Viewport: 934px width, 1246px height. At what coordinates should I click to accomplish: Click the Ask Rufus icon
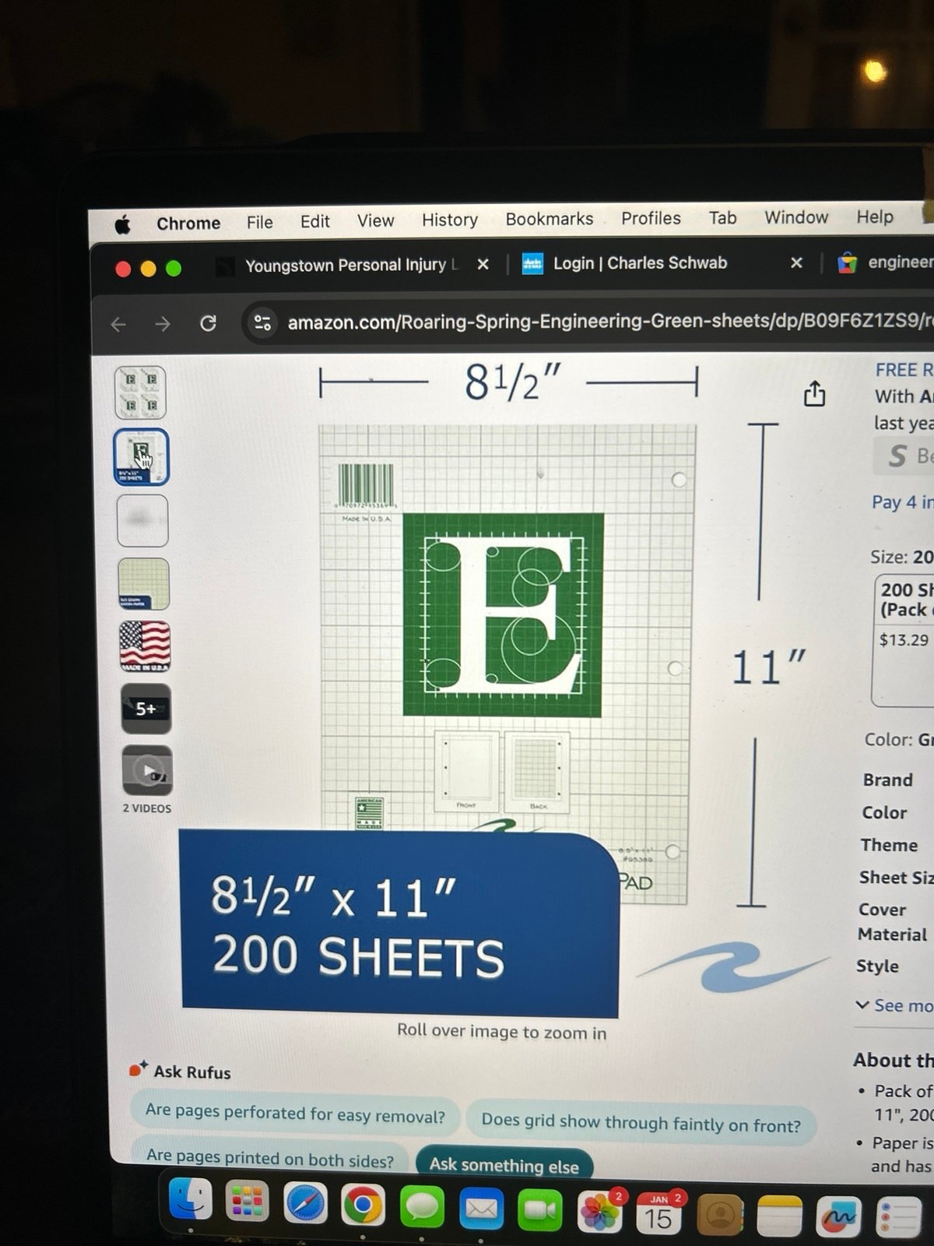click(x=139, y=1069)
